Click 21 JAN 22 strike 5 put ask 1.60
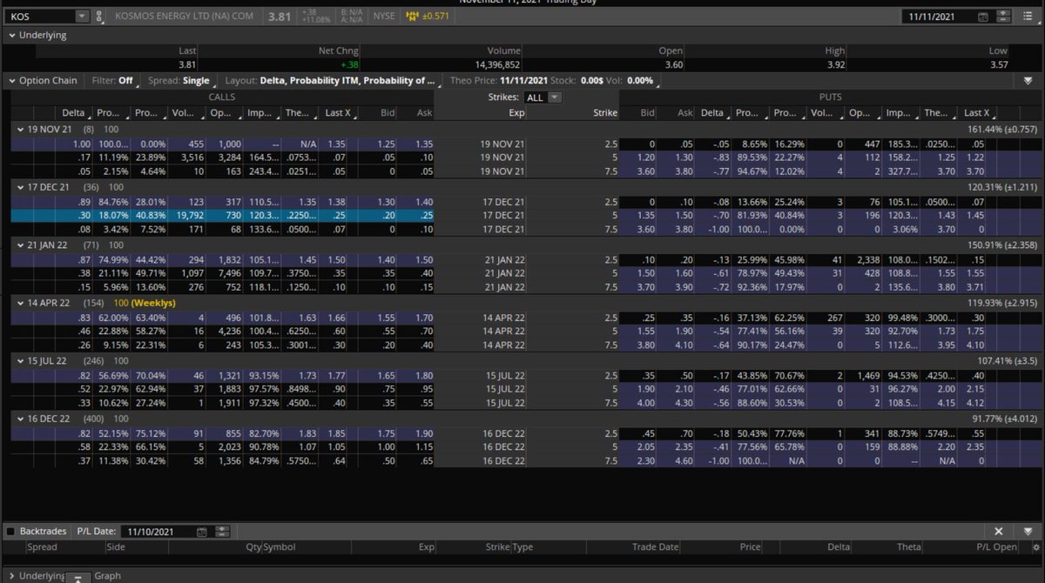The width and height of the screenshot is (1045, 583). tap(684, 273)
